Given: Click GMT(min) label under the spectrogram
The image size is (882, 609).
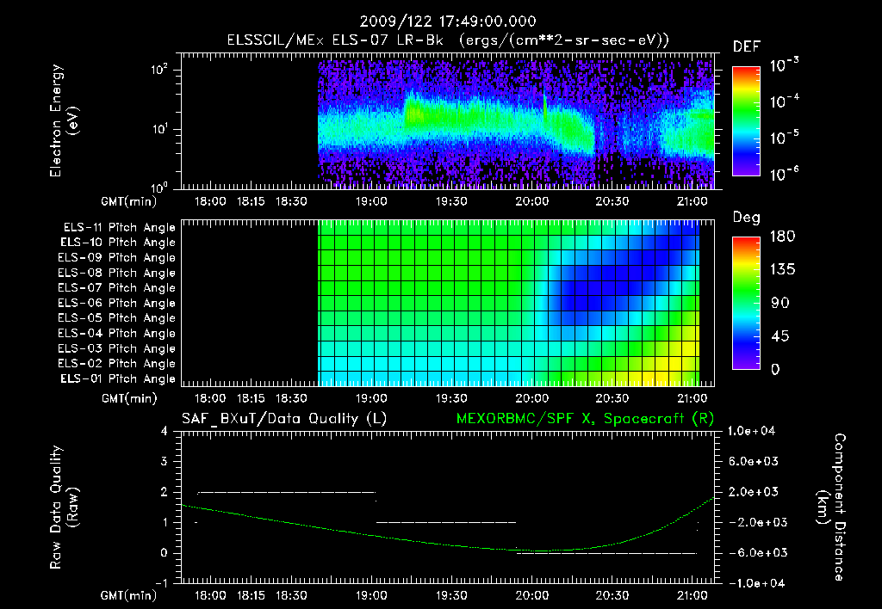Looking at the screenshot, I should tap(129, 201).
